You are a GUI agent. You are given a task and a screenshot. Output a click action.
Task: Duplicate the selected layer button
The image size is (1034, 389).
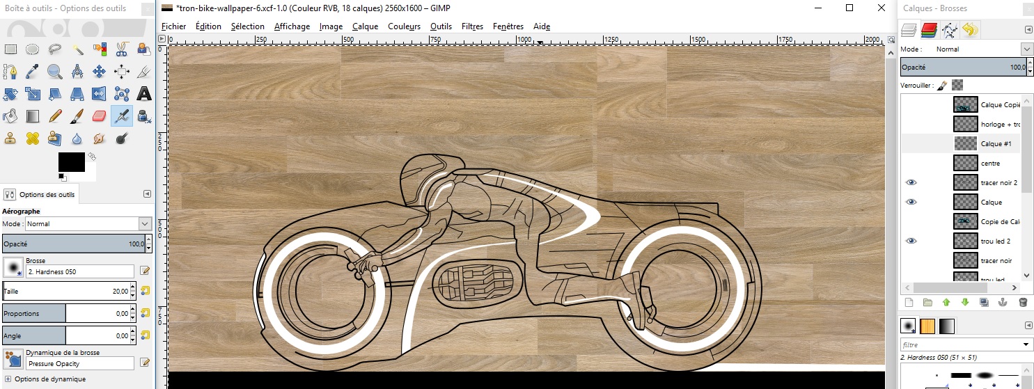pyautogui.click(x=984, y=302)
